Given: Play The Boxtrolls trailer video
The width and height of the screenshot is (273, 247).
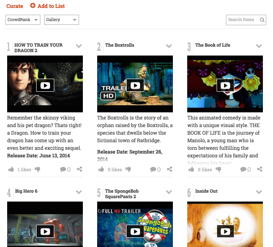Looking at the screenshot, I should click(135, 85).
